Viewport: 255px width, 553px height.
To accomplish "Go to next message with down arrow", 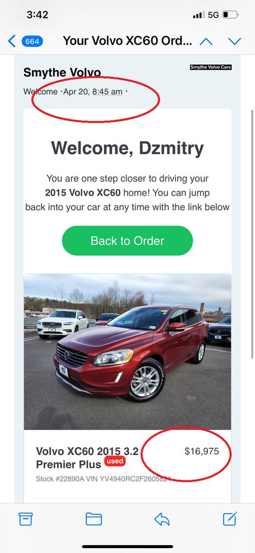I will (x=235, y=41).
